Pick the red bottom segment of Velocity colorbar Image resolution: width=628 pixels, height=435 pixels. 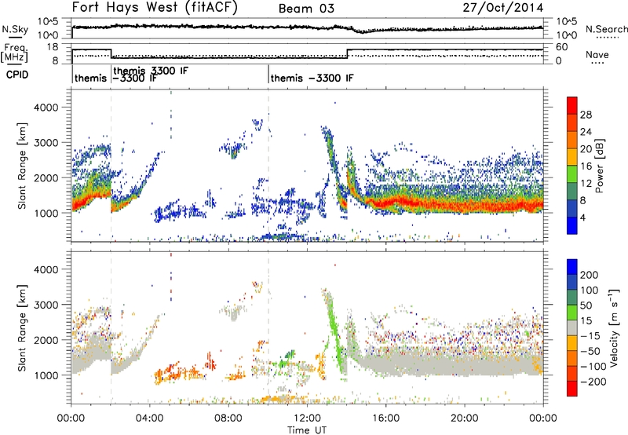(x=572, y=389)
